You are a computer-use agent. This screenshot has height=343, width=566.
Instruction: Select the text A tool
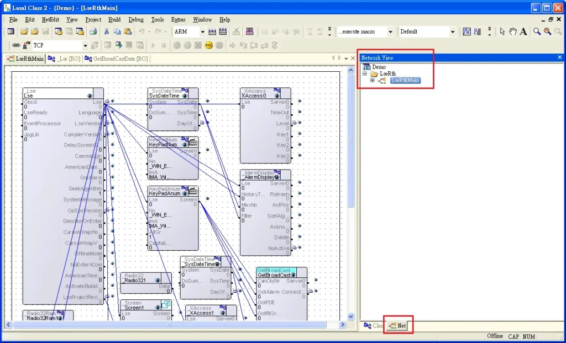[523, 31]
